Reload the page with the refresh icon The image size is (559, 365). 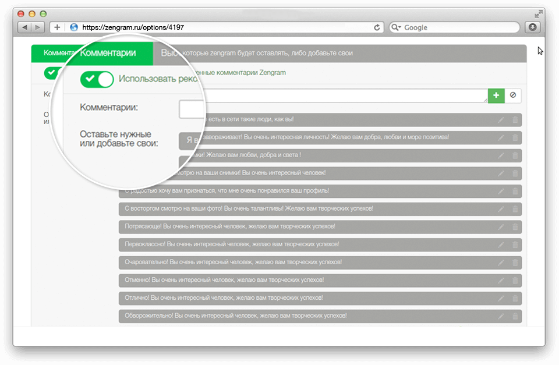point(377,27)
